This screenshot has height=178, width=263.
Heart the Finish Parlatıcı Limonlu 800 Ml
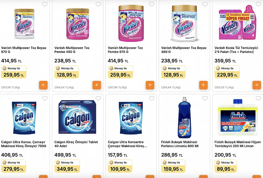tap(205, 98)
